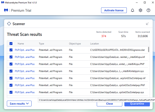The width and height of the screenshot is (155, 112).
Task: Open PUP.Opti...anerPlus link in intelpep.sys row
Action: tap(24, 92)
